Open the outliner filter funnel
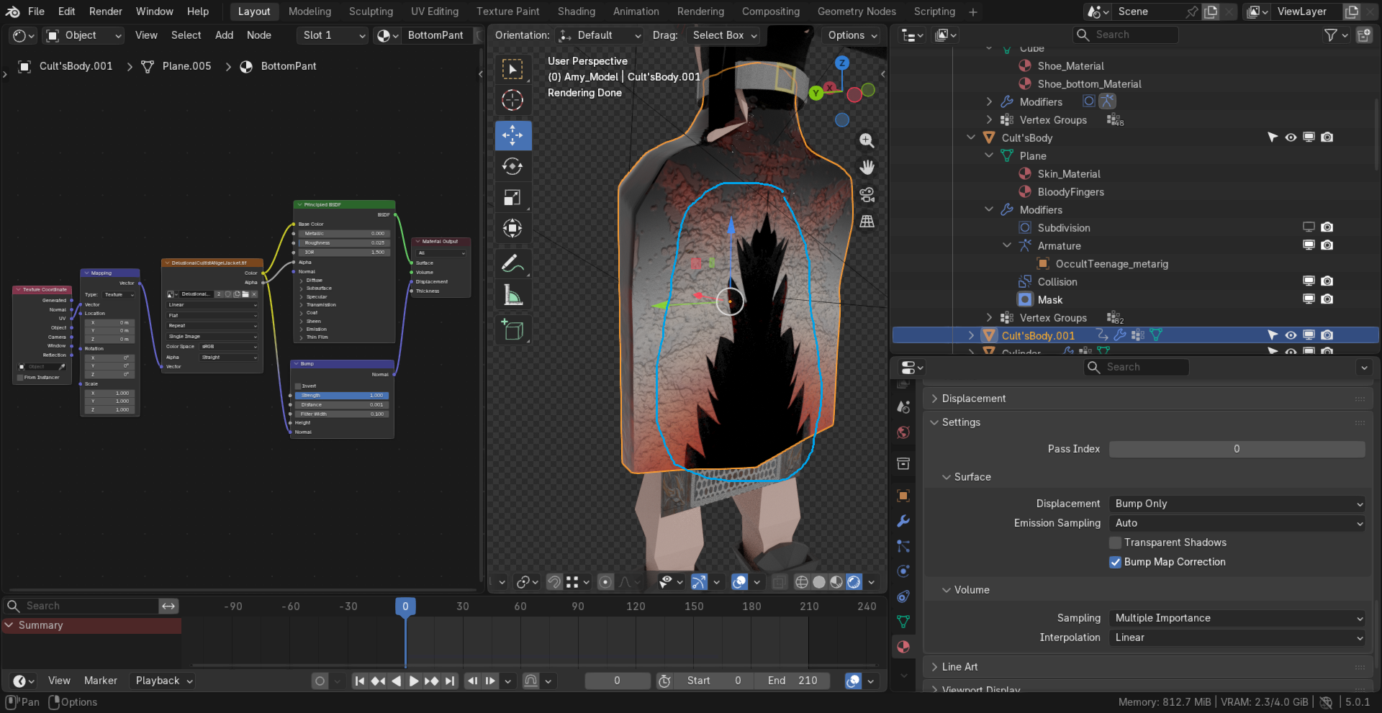Image resolution: width=1382 pixels, height=713 pixels. pyautogui.click(x=1331, y=35)
